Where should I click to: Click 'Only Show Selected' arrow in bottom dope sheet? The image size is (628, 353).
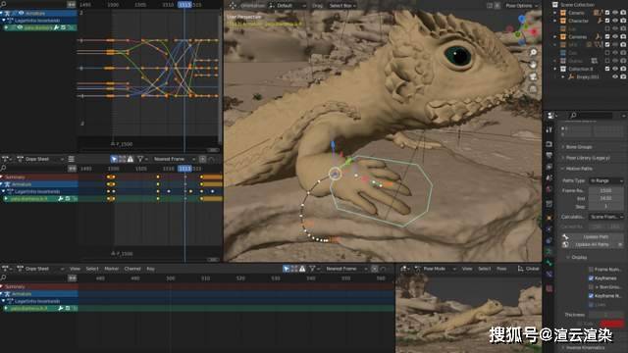pyautogui.click(x=286, y=269)
